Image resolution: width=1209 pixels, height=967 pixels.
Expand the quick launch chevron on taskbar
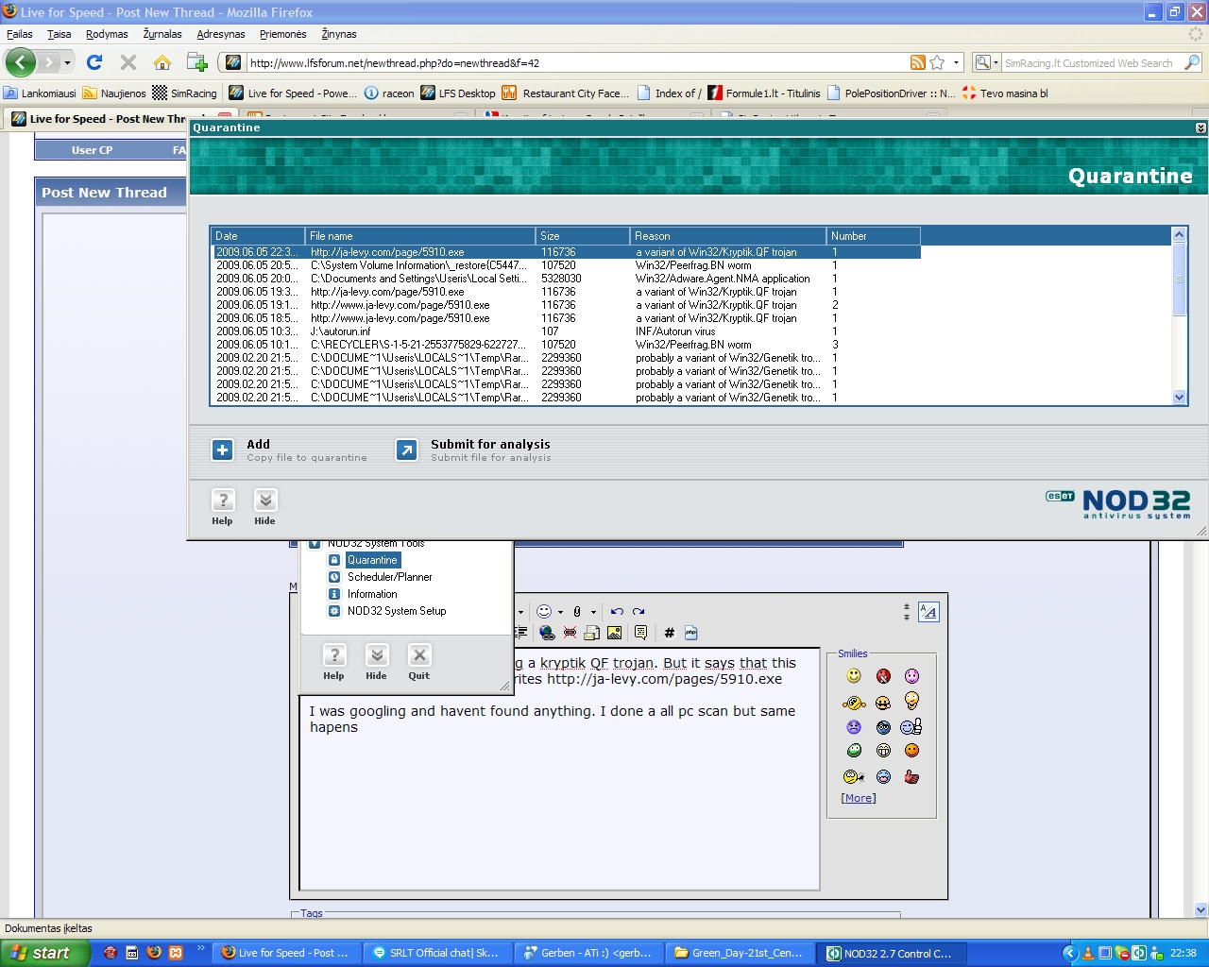[201, 948]
